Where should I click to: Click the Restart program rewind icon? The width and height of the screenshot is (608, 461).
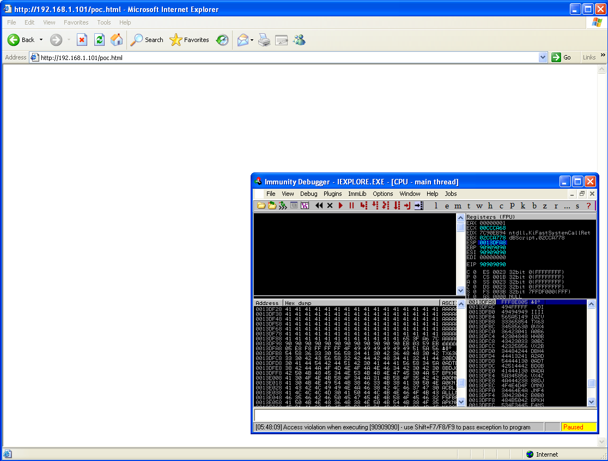coord(319,206)
